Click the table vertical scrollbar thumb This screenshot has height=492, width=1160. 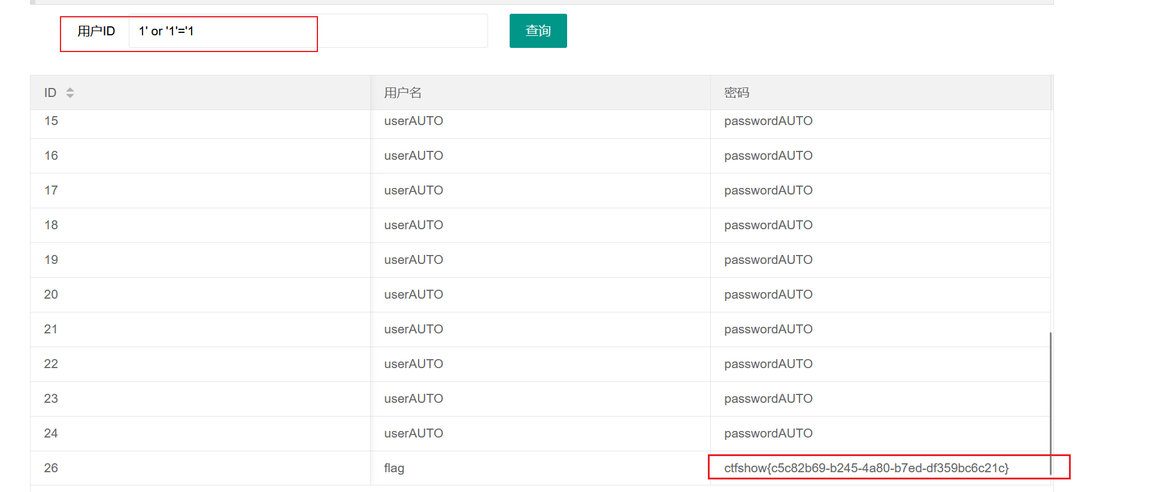tap(1050, 405)
